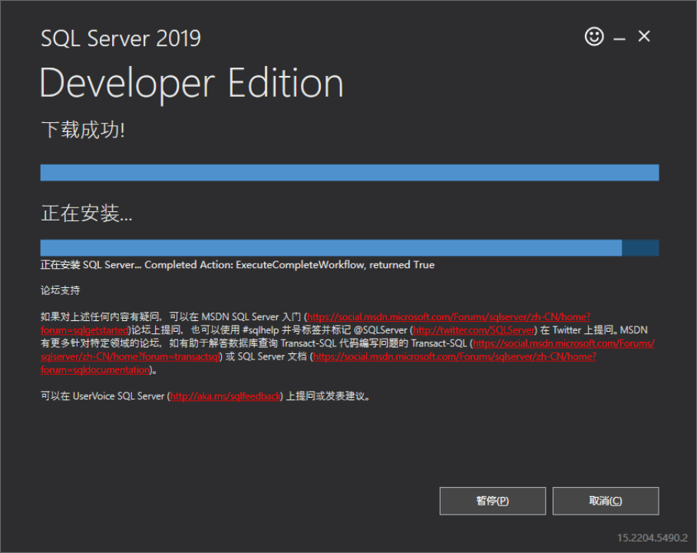Screen dimensions: 697x553
Task: Open the sqldocumentation forum link
Action: point(454,357)
